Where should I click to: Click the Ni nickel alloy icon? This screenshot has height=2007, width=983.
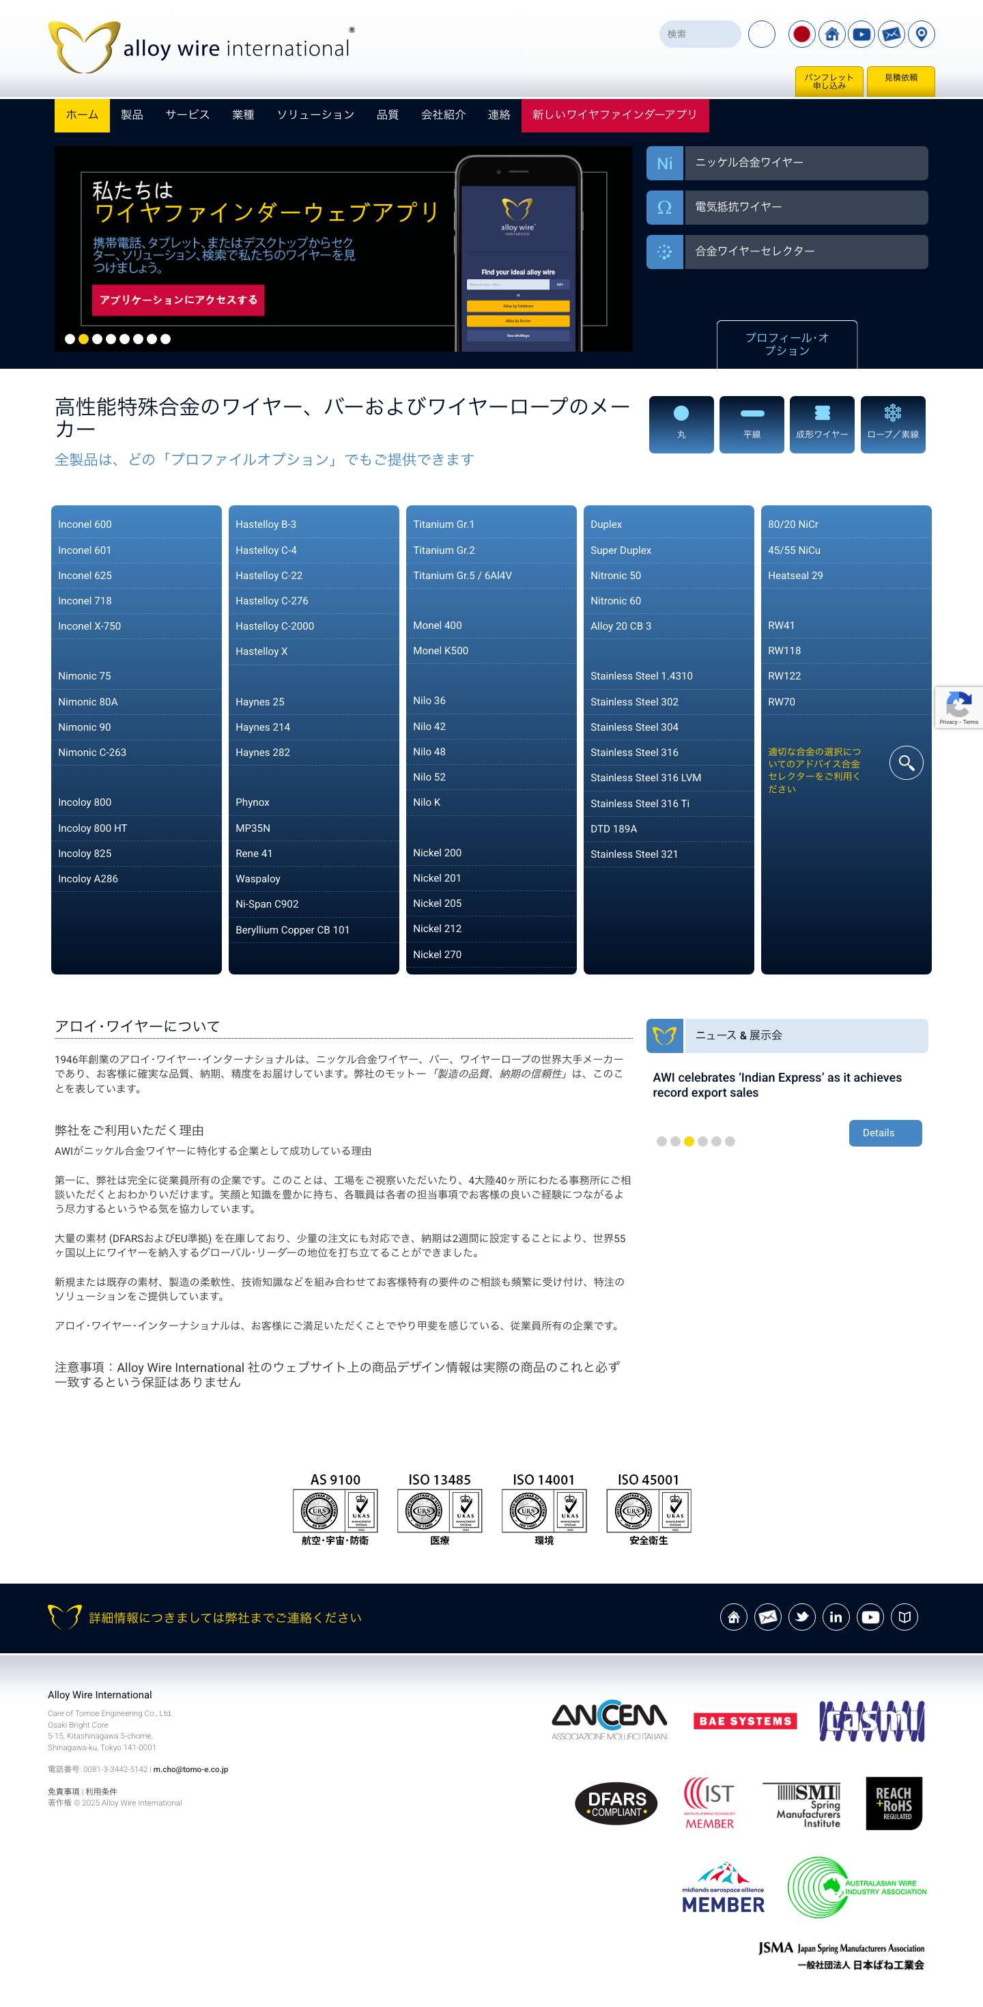(664, 164)
